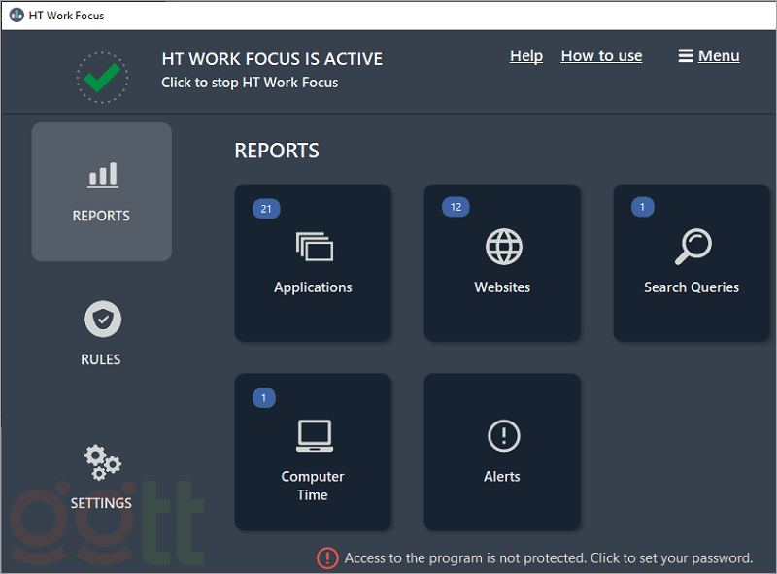
Task: Open the Search Queries magnifier icon
Action: tap(693, 248)
